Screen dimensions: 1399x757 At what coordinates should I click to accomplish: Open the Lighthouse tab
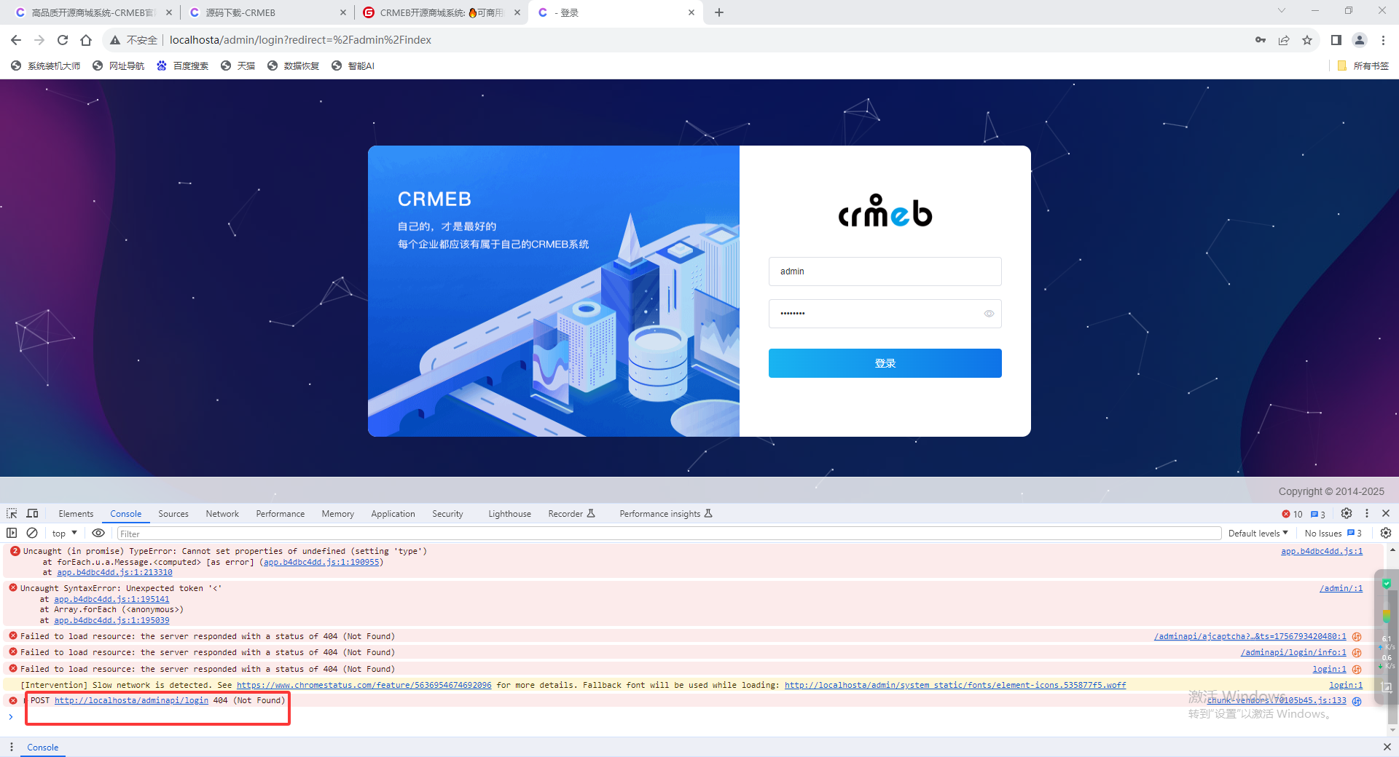[x=509, y=514]
